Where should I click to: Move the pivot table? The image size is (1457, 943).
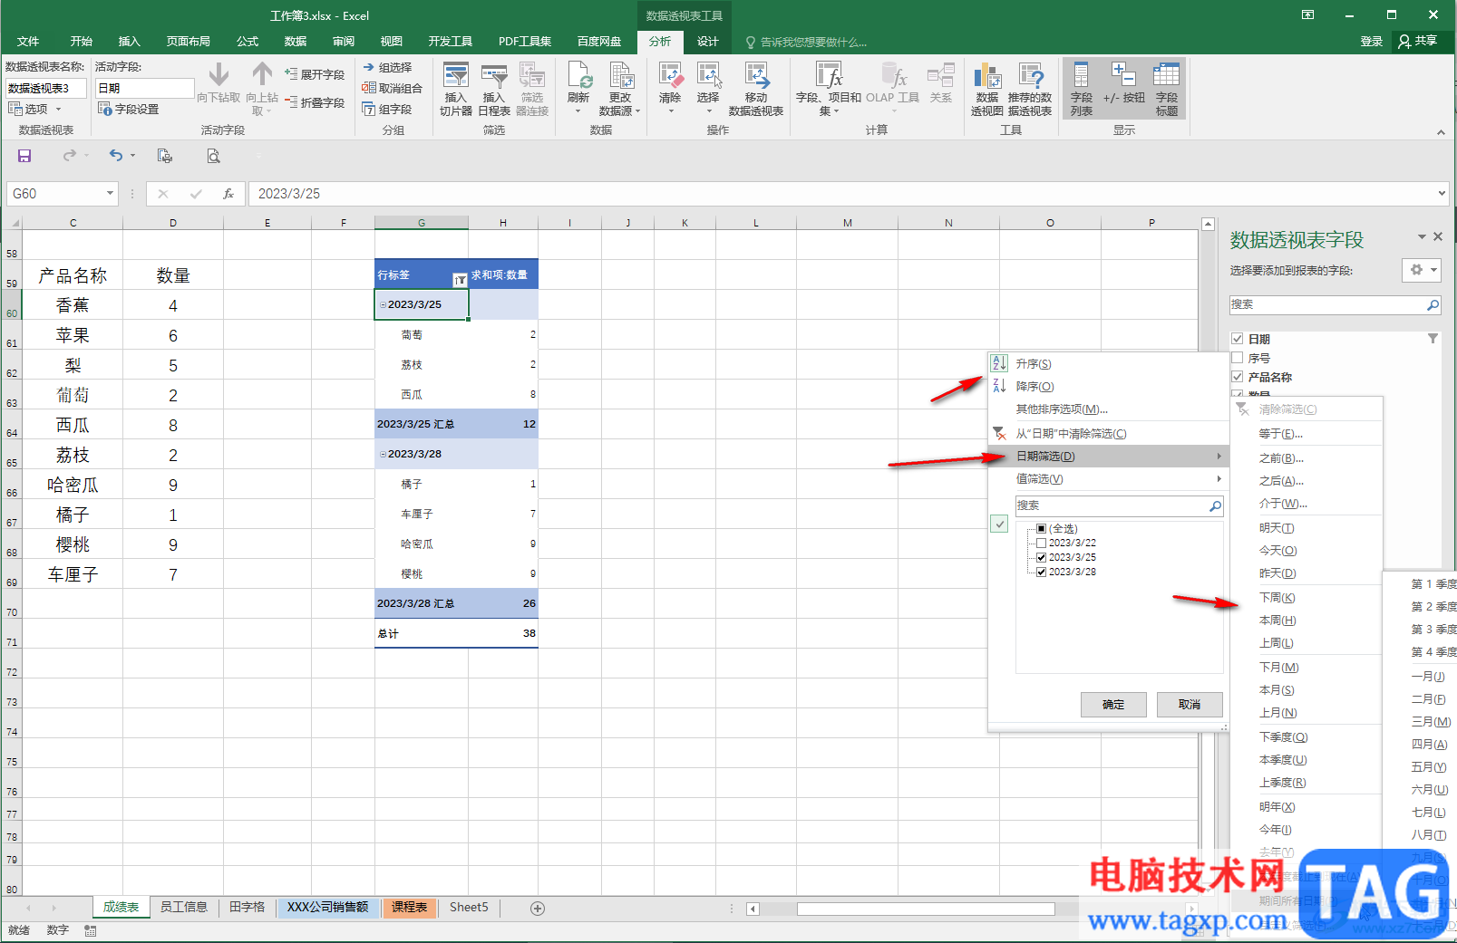(x=756, y=89)
